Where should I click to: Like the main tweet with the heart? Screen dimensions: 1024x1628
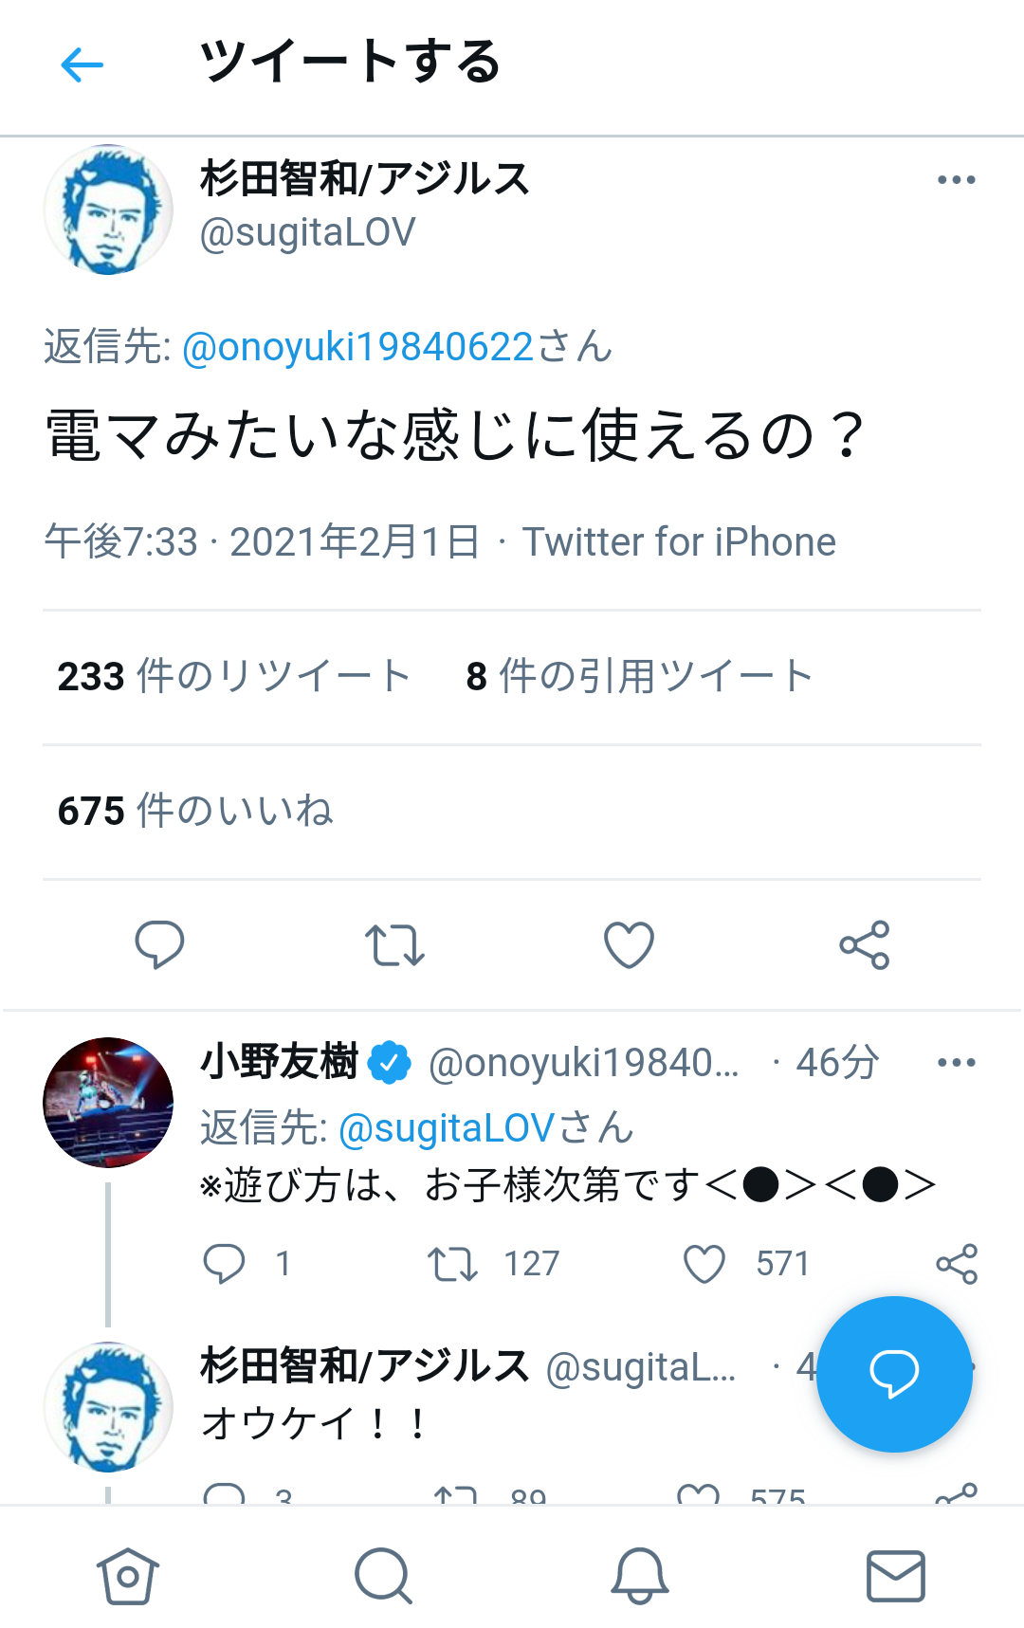pyautogui.click(x=629, y=944)
